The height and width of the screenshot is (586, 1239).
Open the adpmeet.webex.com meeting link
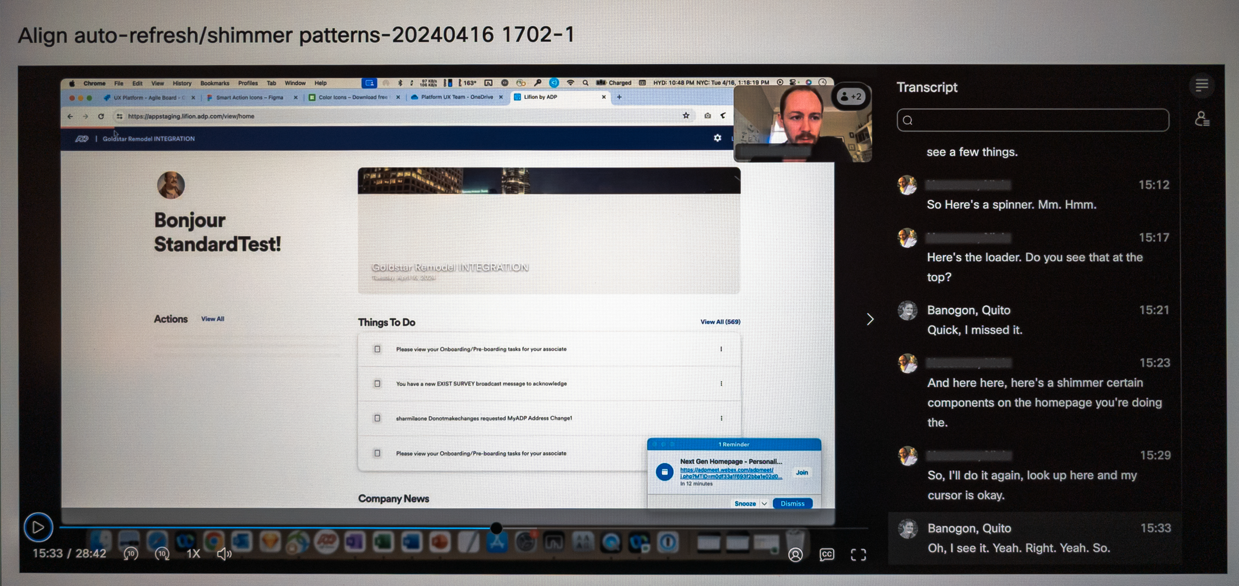730,473
